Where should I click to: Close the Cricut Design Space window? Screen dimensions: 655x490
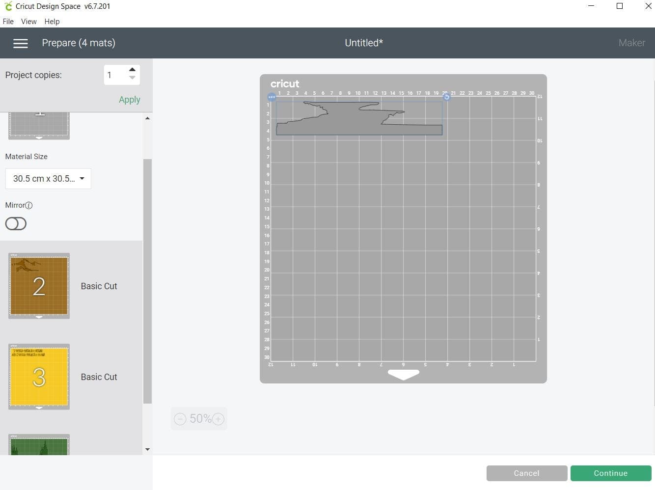(x=648, y=6)
